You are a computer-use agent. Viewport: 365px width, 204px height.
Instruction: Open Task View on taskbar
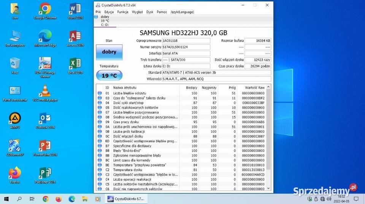coord(32,199)
